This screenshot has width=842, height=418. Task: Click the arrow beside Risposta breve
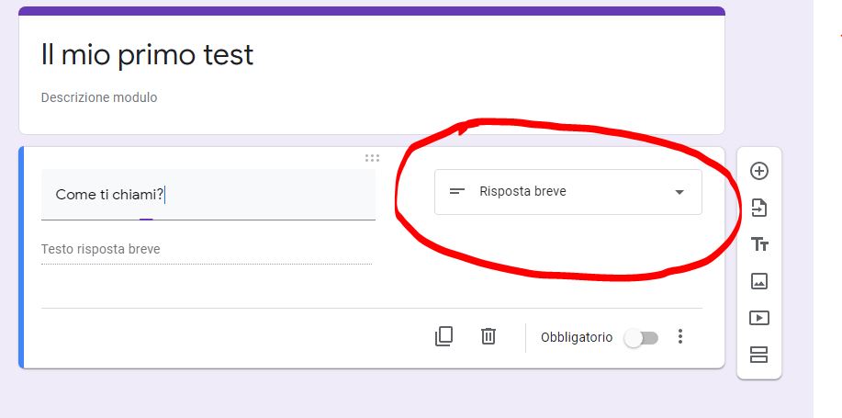pos(679,192)
